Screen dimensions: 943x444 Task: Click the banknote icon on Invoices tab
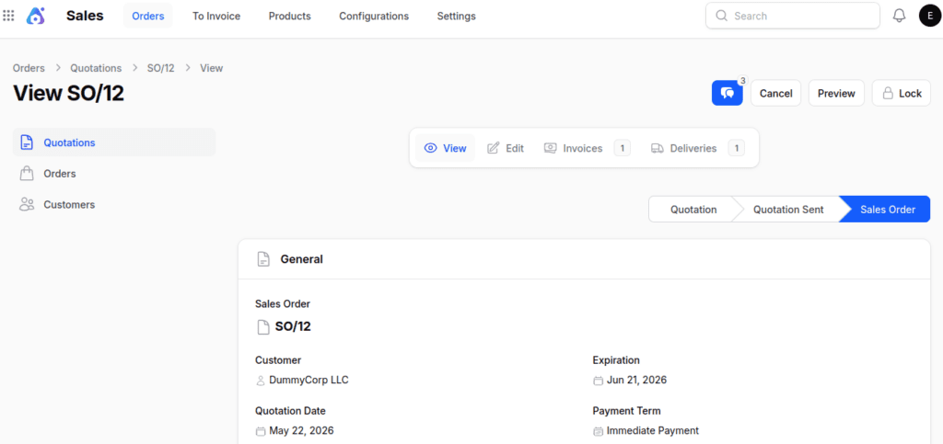(551, 148)
